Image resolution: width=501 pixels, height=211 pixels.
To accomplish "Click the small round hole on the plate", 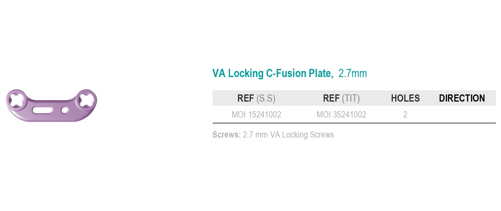I will point(65,110).
